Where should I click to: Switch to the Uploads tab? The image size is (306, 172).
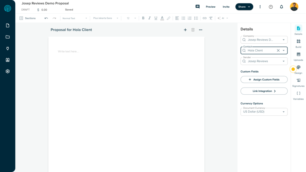(x=298, y=56)
